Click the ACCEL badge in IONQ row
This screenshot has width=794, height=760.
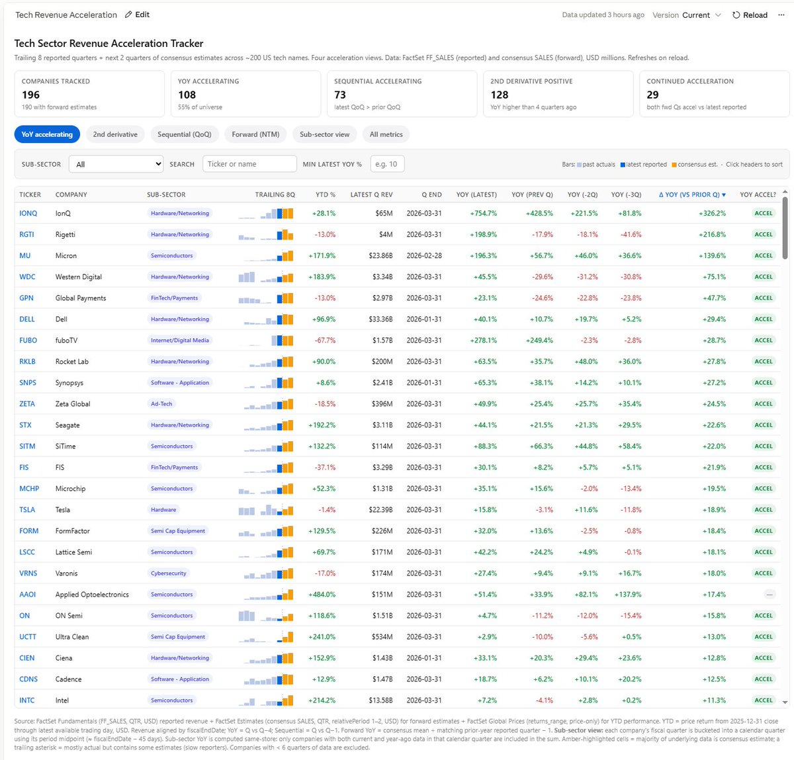[764, 213]
